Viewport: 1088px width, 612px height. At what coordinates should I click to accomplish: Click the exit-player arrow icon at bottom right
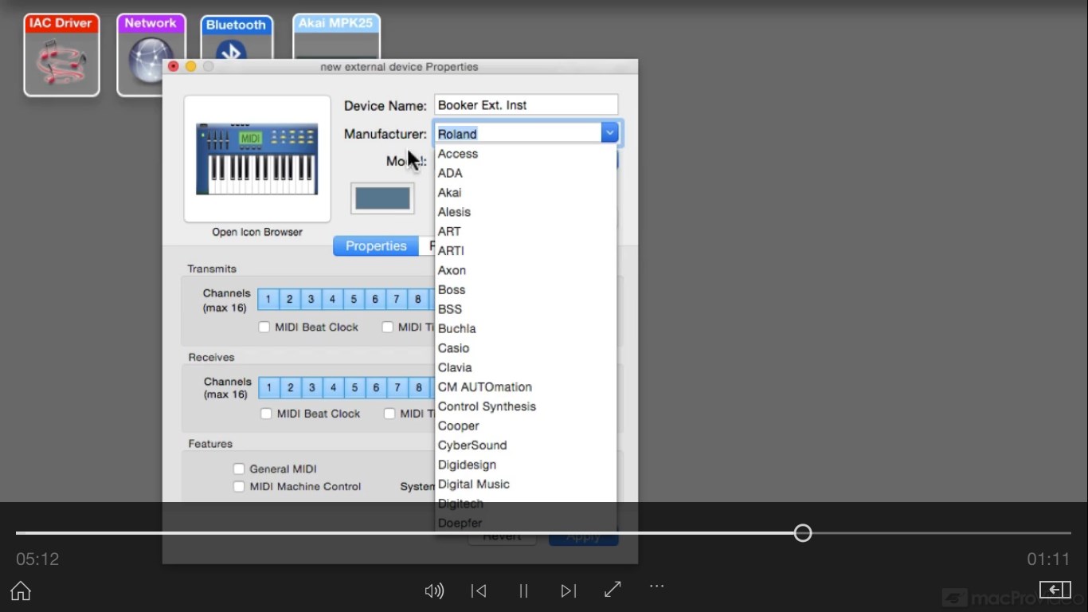(1055, 590)
